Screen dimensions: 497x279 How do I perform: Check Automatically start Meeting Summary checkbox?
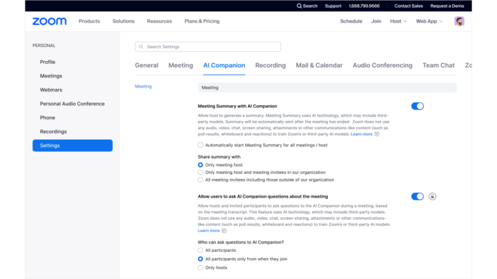200,145
